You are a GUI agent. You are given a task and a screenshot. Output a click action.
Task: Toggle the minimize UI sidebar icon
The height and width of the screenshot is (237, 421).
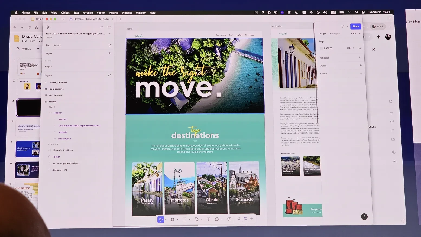tap(109, 27)
